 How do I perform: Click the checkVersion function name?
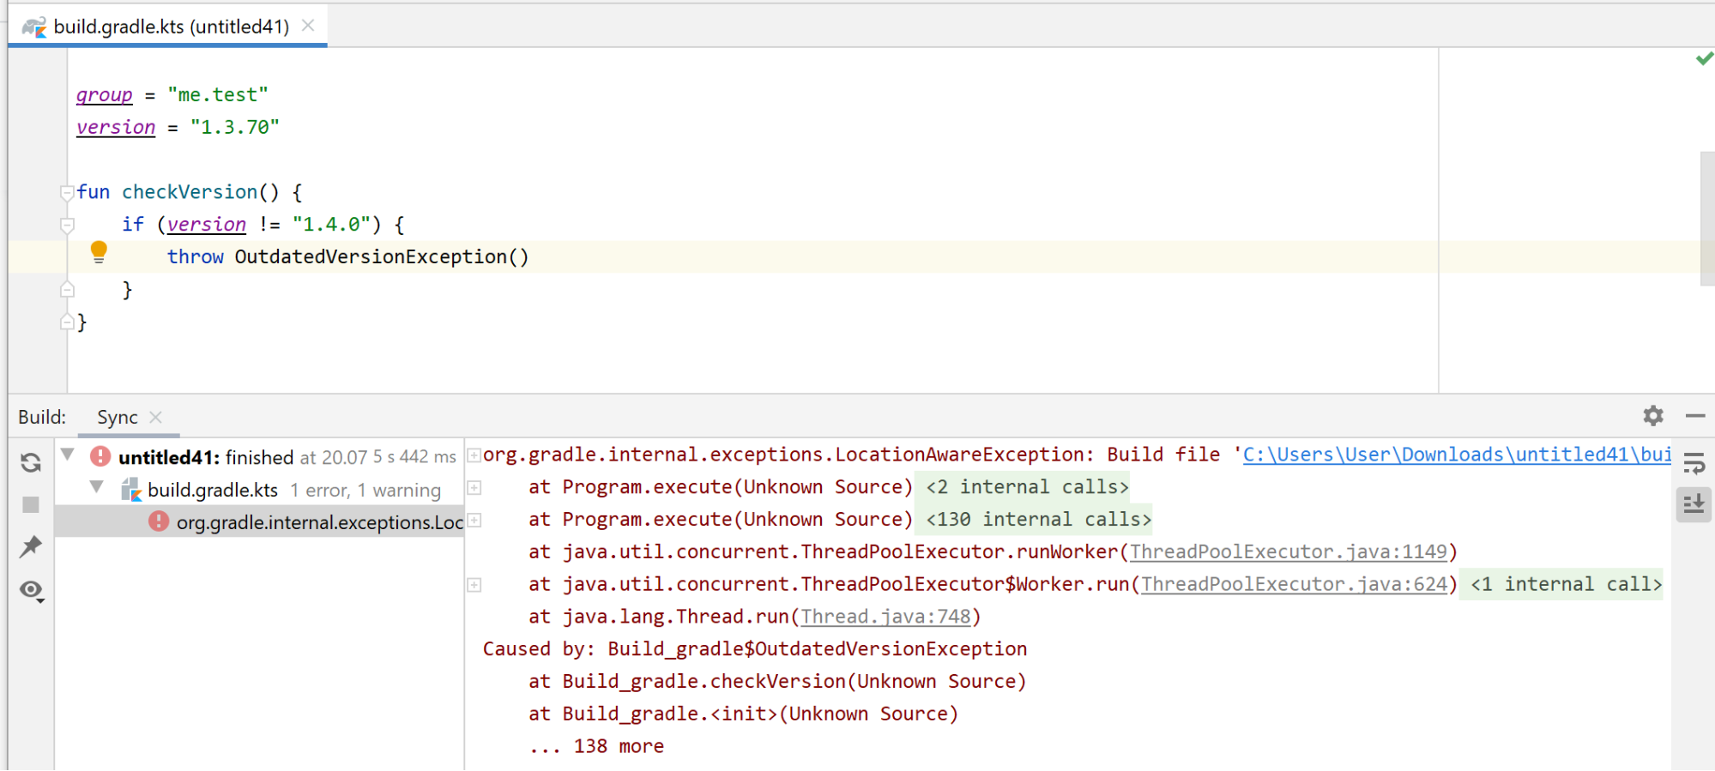tap(190, 192)
